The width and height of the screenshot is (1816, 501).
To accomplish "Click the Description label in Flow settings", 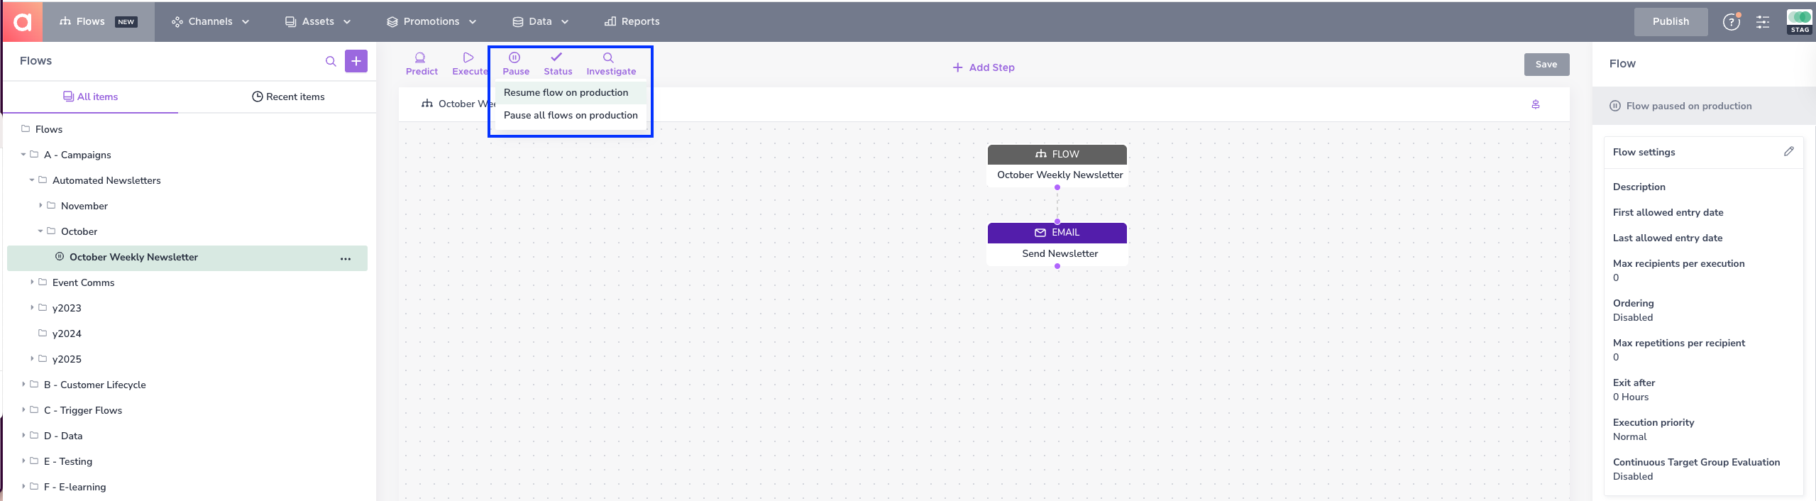I will pos(1639,187).
